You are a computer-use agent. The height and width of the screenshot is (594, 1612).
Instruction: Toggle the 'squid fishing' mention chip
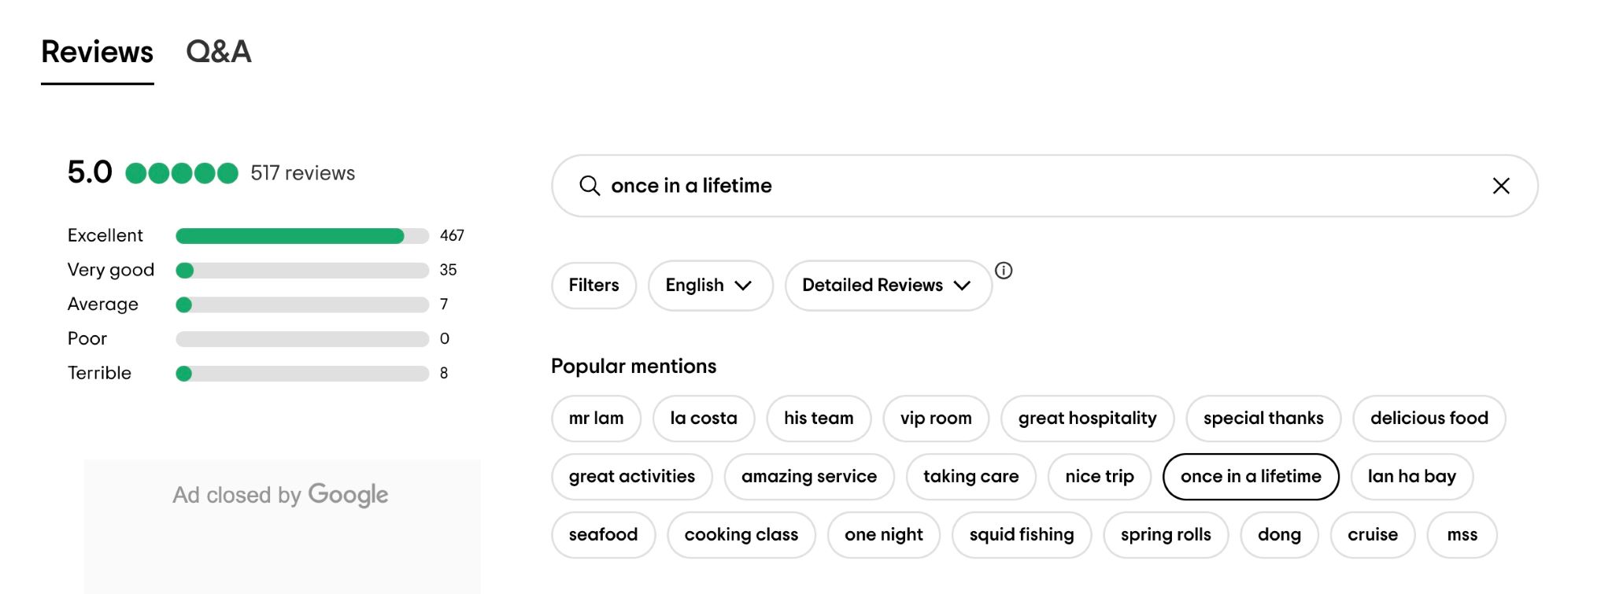click(x=1021, y=535)
